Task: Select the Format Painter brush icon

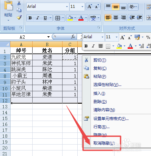Action: coord(19,17)
